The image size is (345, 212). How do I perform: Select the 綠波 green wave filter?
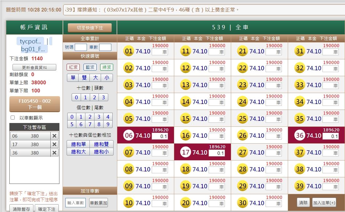(x=107, y=67)
